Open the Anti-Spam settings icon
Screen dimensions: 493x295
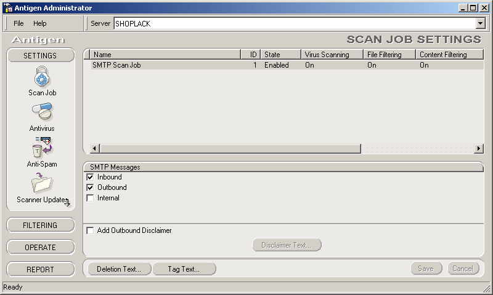click(43, 147)
